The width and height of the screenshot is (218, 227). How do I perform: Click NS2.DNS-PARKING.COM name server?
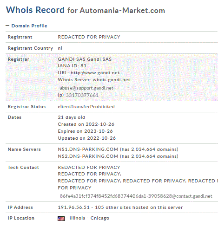coord(88,156)
